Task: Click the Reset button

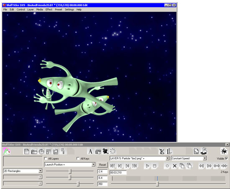Action: (x=102, y=165)
